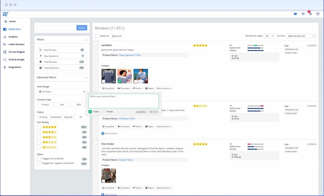Click the blue Search button
Screen dimensions: 324x196
pyautogui.click(x=82, y=28)
